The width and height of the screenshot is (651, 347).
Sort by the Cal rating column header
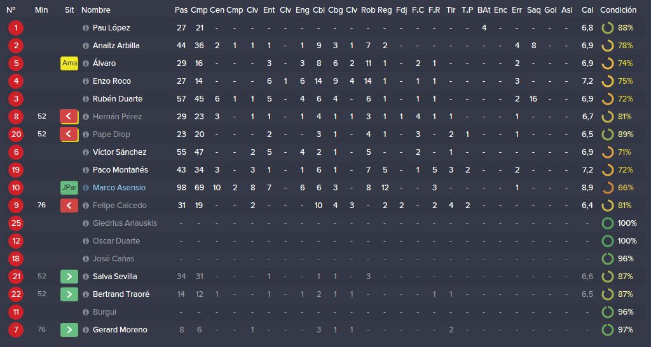(x=587, y=10)
